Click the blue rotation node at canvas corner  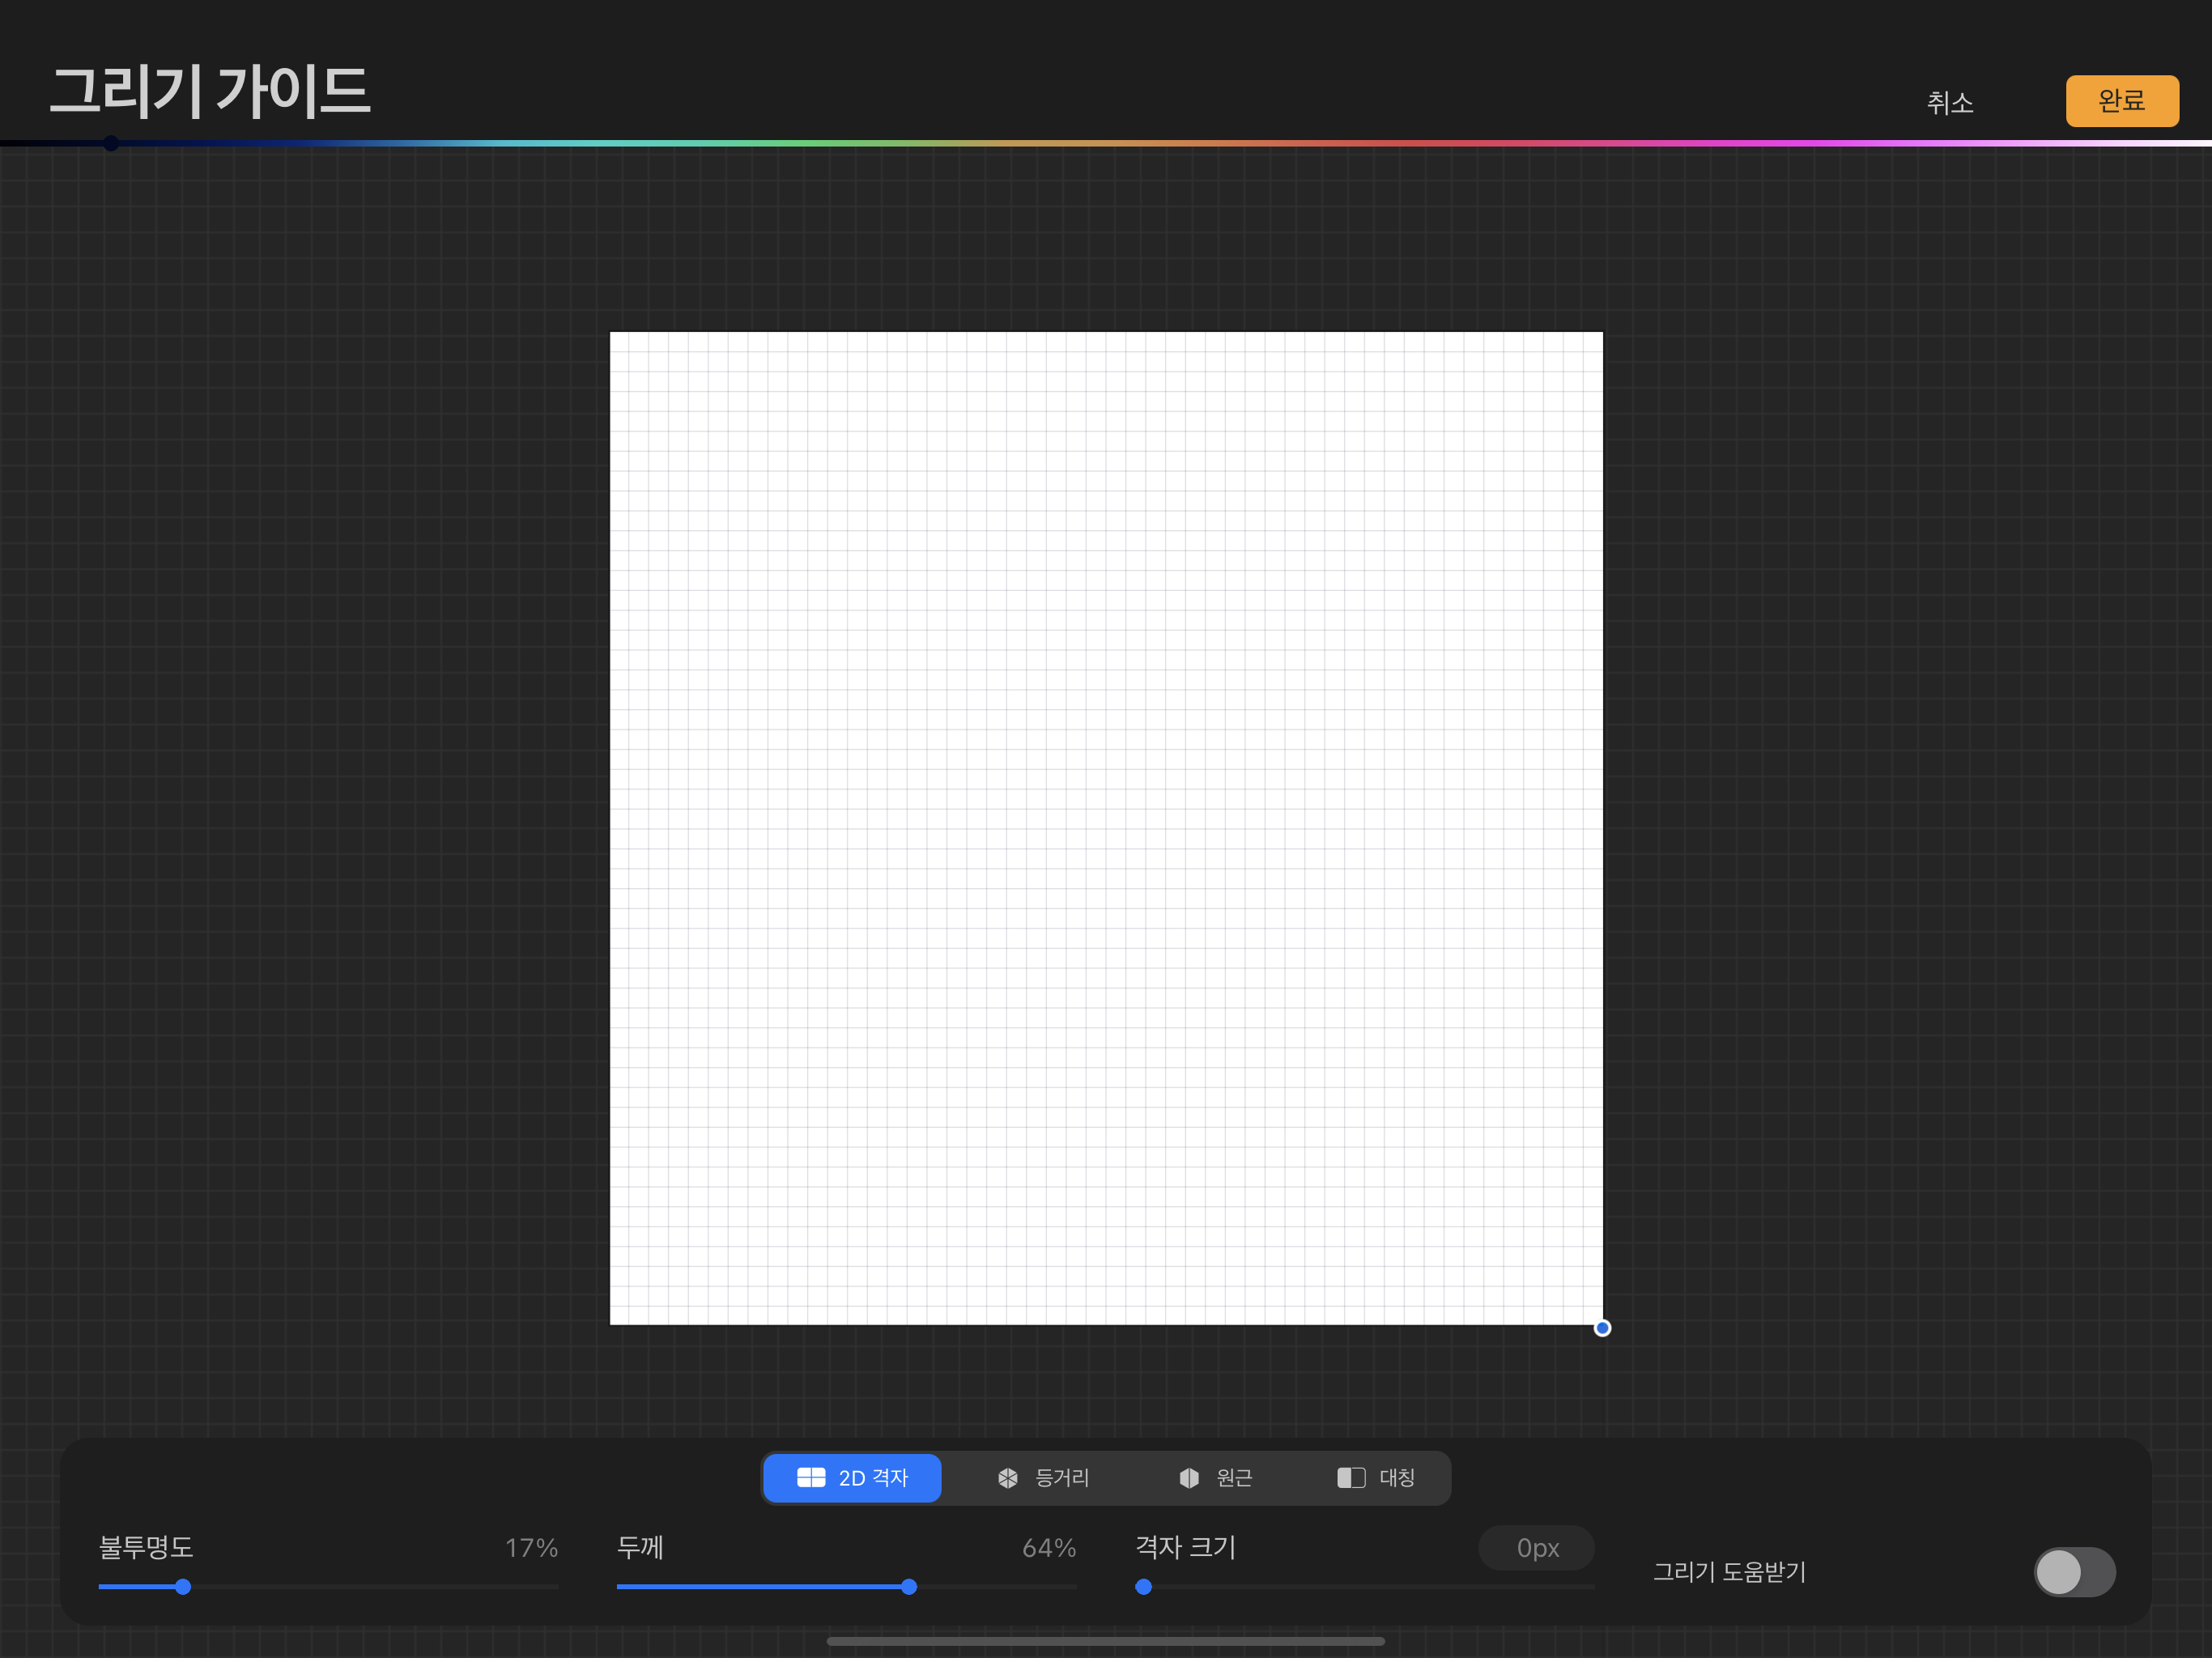click(x=1602, y=1328)
